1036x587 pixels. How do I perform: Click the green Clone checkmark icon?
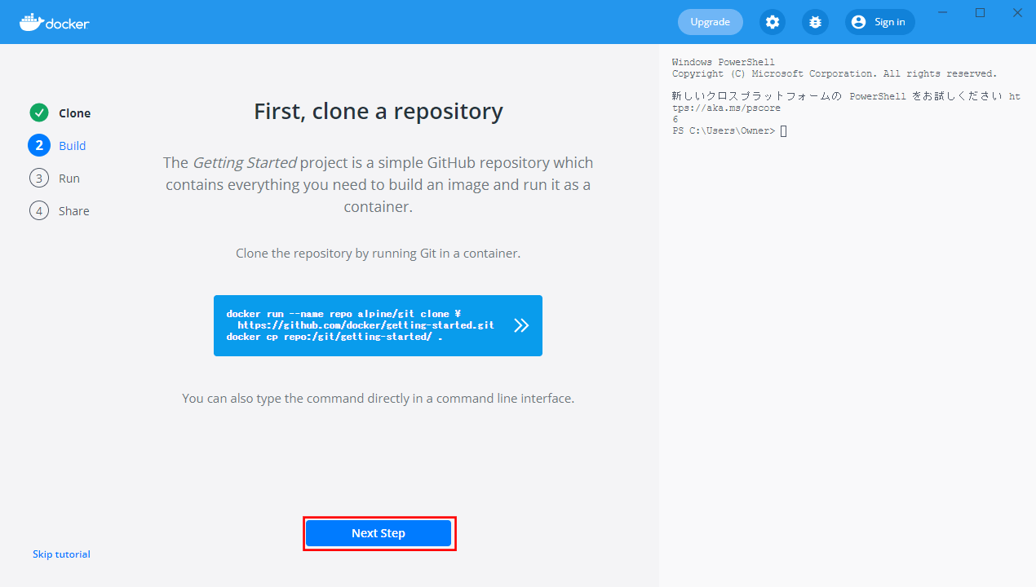pyautogui.click(x=39, y=113)
